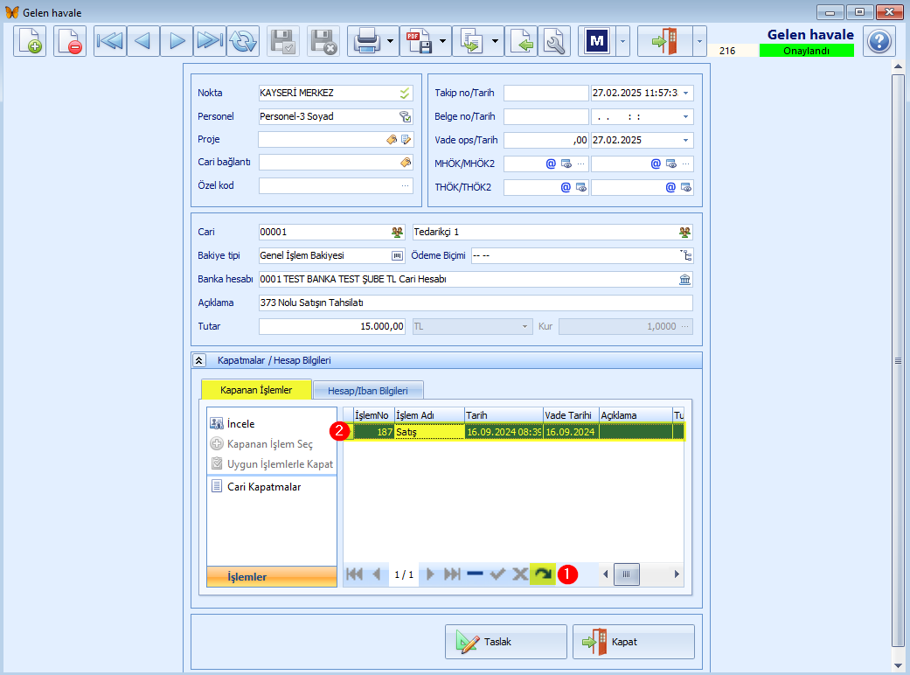Expand the Vade tarih date dropdown
The height and width of the screenshot is (675, 910).
pos(685,141)
